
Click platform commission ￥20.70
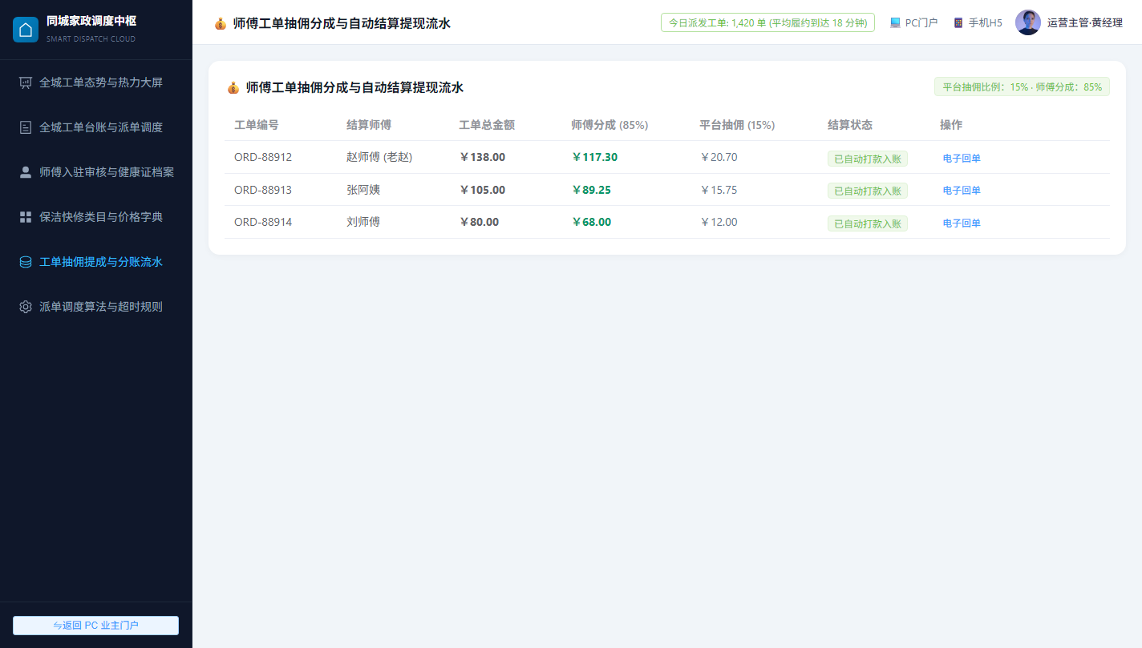click(x=719, y=157)
